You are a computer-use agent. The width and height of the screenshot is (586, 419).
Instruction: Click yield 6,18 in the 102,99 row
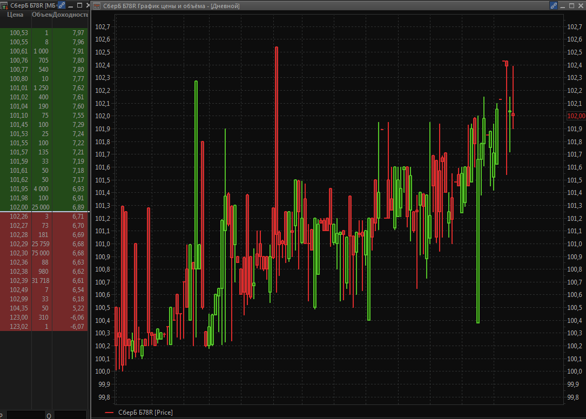pos(78,299)
